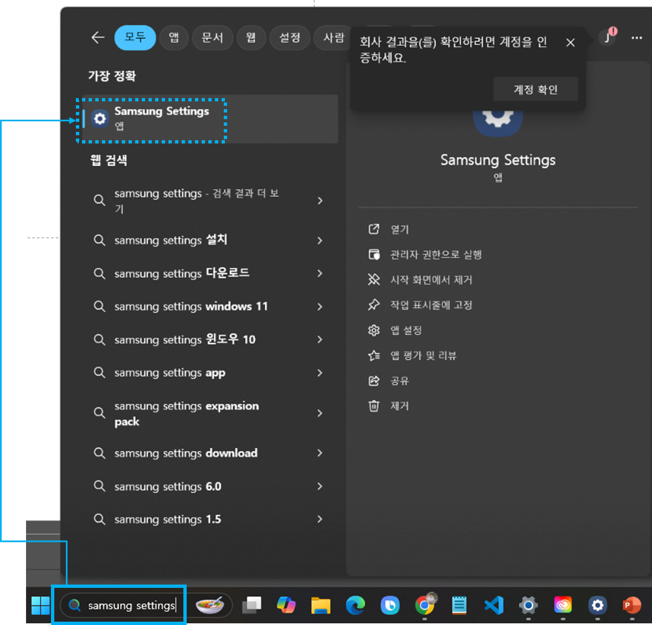Click search icon beside 'samsung settings app'
The height and width of the screenshot is (625, 652).
99,372
